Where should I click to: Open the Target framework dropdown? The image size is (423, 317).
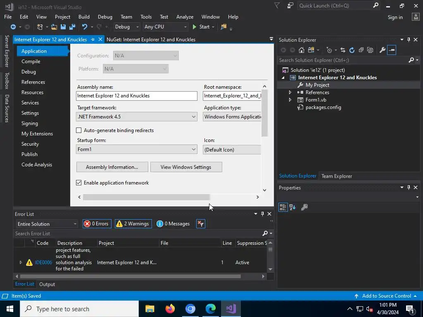pyautogui.click(x=137, y=117)
